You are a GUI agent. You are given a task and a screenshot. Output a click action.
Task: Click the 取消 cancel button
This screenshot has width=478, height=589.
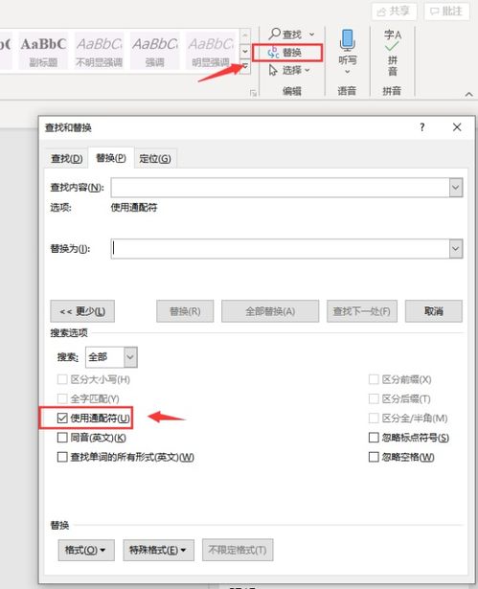434,311
